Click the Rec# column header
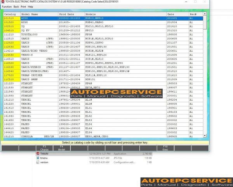The height and width of the screenshot is (187, 233). (x=196, y=14)
